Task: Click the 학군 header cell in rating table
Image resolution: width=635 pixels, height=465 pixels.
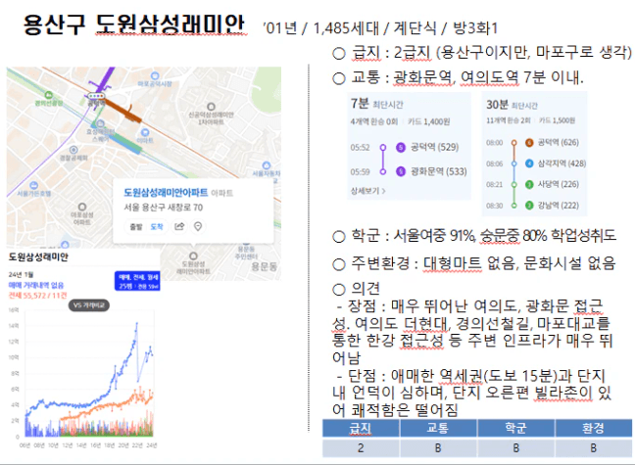Action: pyautogui.click(x=515, y=428)
